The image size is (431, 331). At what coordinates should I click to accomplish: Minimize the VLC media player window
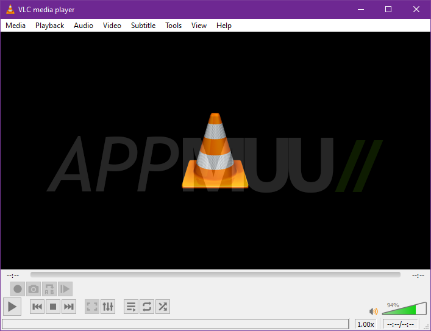click(361, 9)
